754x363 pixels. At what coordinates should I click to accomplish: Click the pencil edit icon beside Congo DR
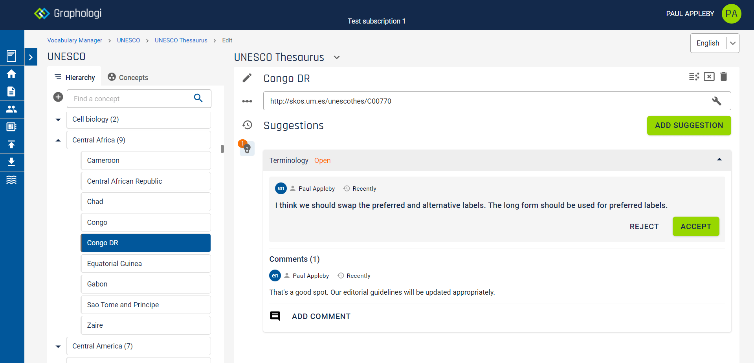(x=247, y=78)
